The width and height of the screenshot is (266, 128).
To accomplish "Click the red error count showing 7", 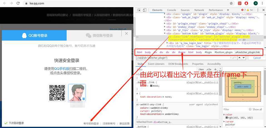I will 243,10.
